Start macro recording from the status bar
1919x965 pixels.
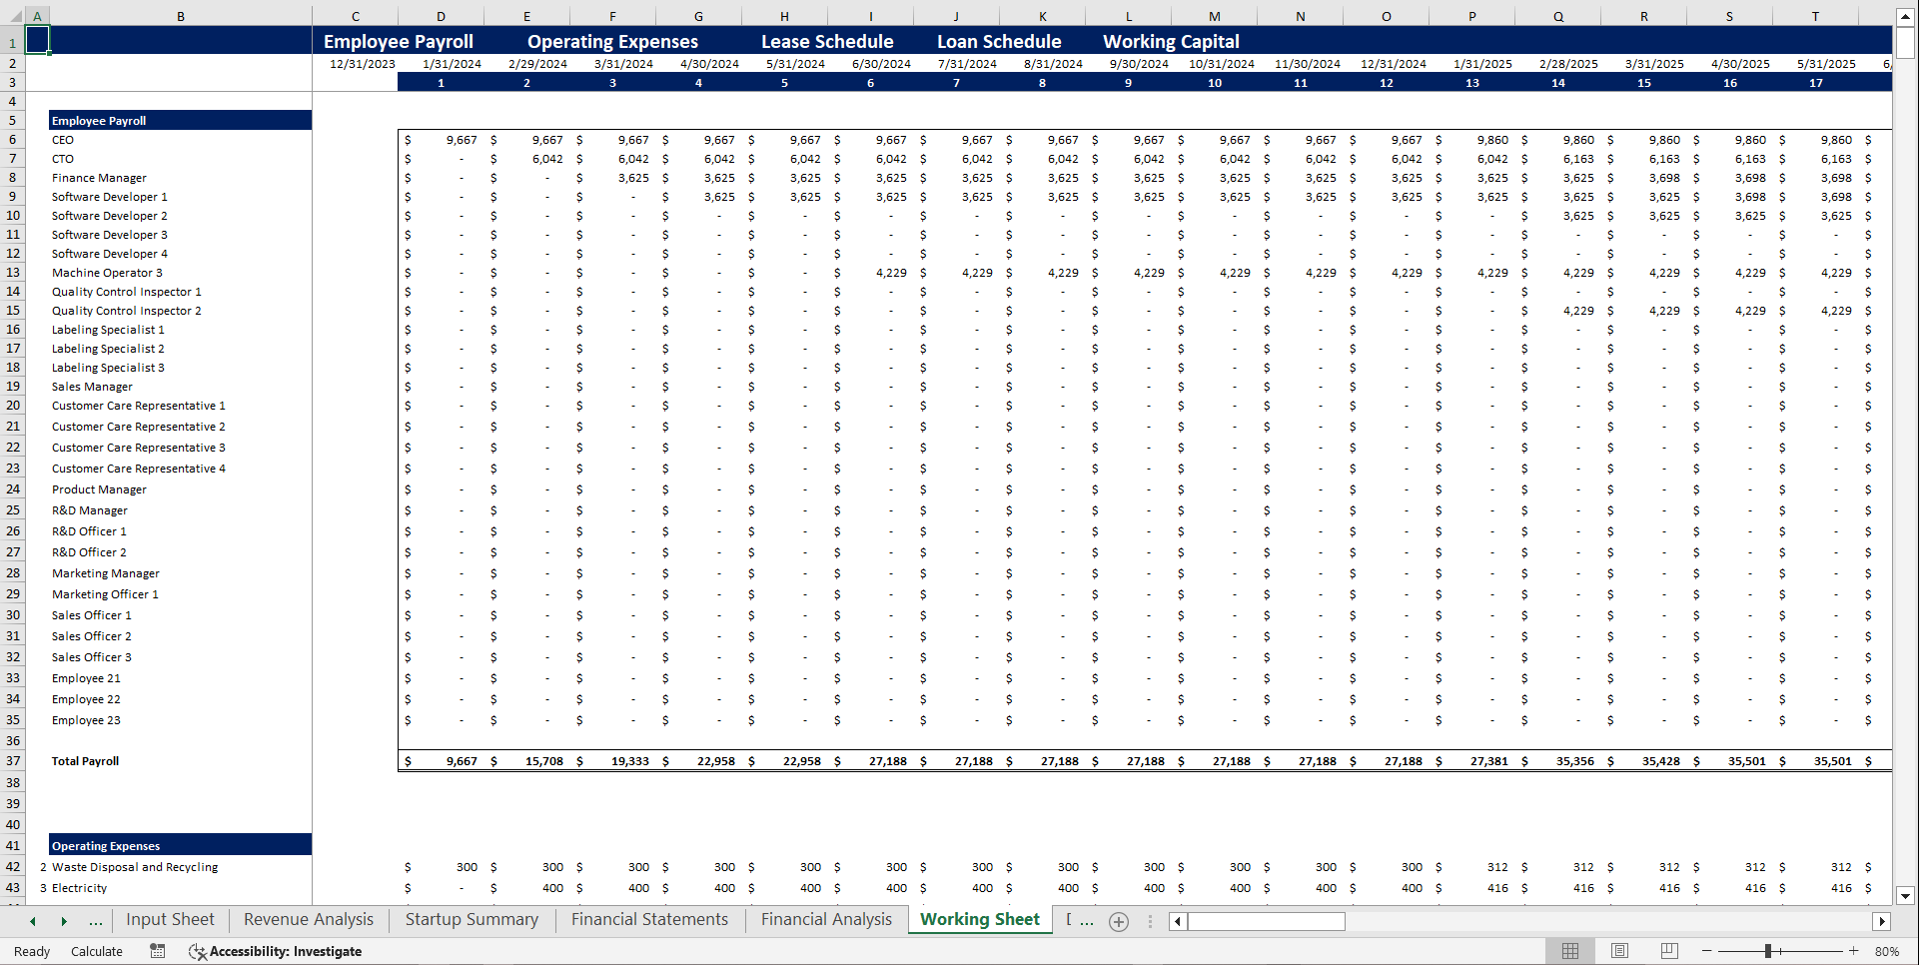click(x=157, y=951)
